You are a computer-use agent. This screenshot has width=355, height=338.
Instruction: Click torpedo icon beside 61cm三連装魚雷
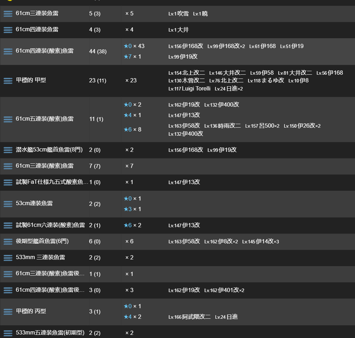pos(8,14)
